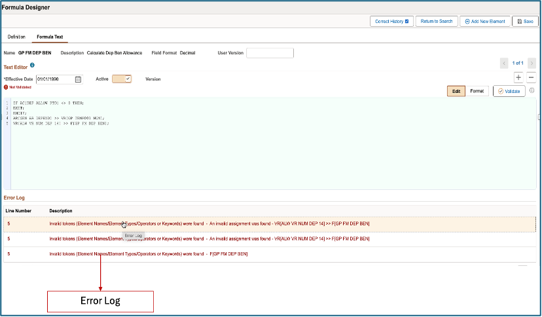
Task: Select the Formula Text tab
Action: [50, 37]
